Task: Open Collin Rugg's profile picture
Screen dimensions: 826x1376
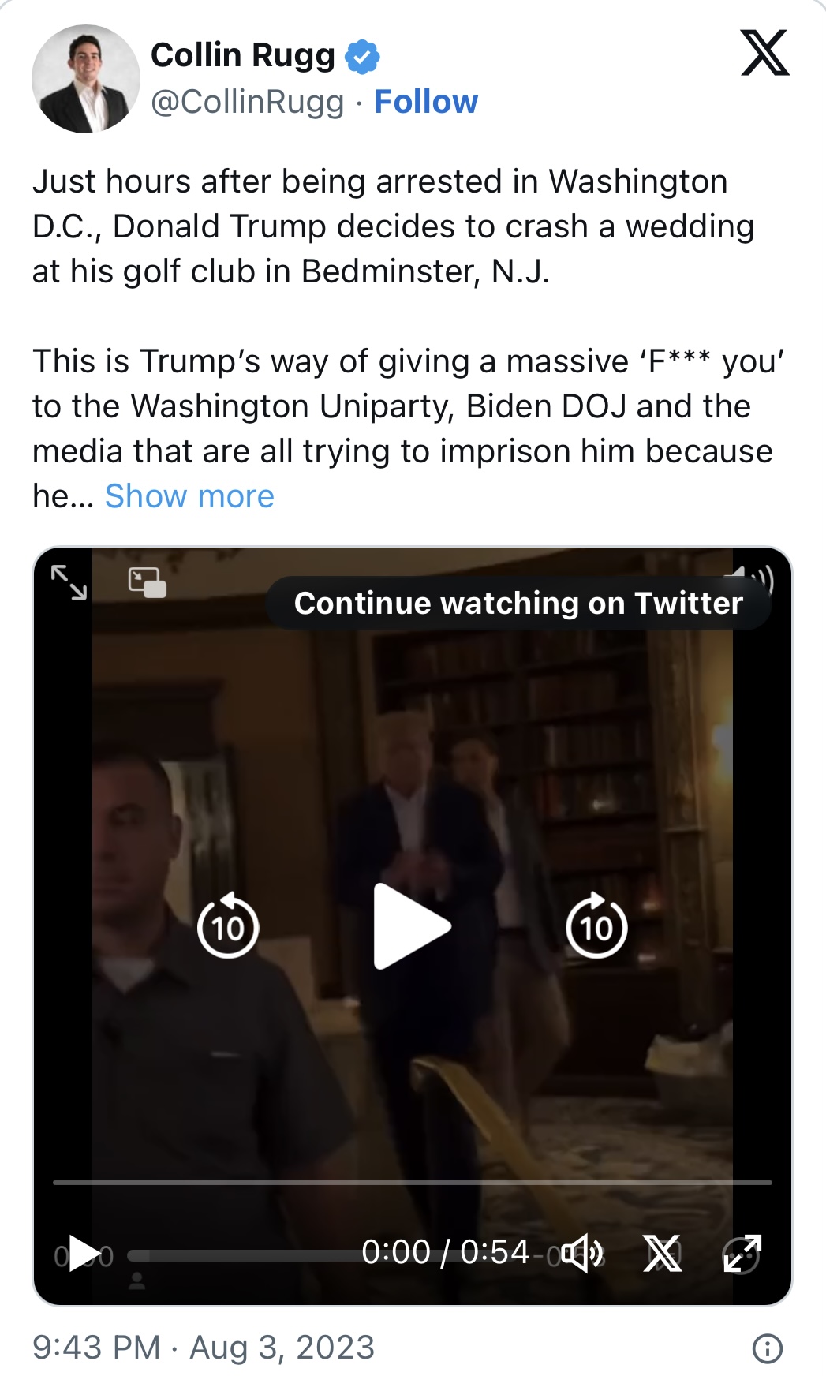Action: tap(86, 78)
